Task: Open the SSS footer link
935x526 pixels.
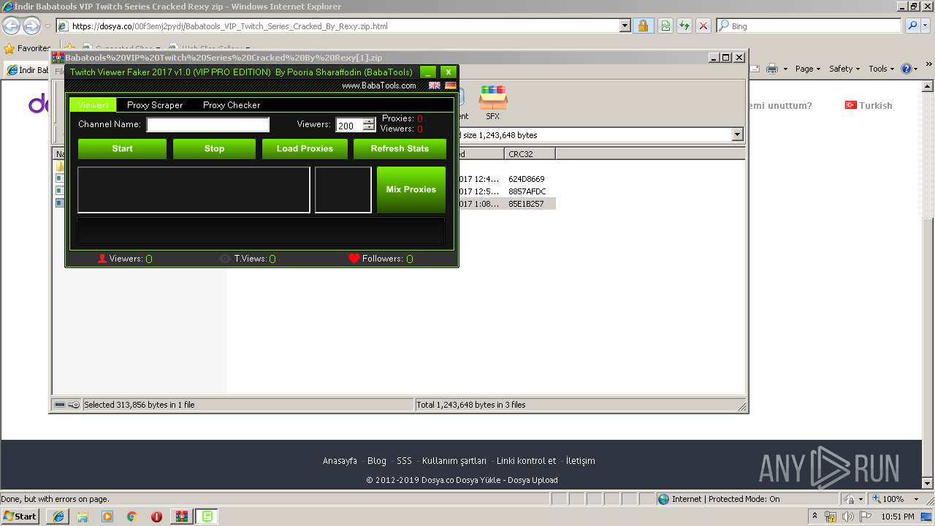Action: point(404,461)
